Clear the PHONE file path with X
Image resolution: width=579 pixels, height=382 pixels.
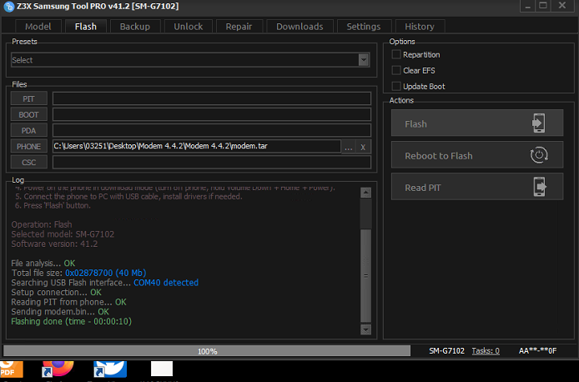[363, 147]
